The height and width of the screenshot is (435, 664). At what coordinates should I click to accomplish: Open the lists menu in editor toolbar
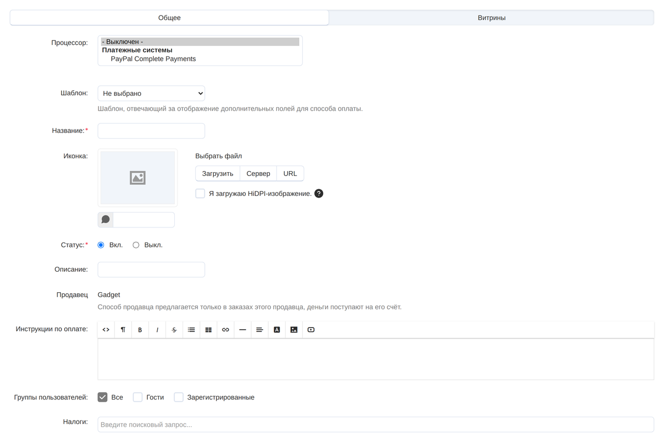point(191,330)
